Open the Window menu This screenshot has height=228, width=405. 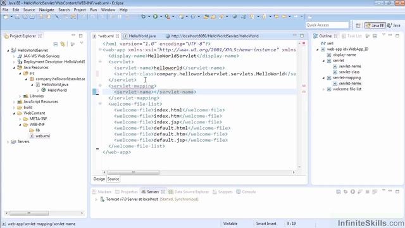tap(108, 9)
